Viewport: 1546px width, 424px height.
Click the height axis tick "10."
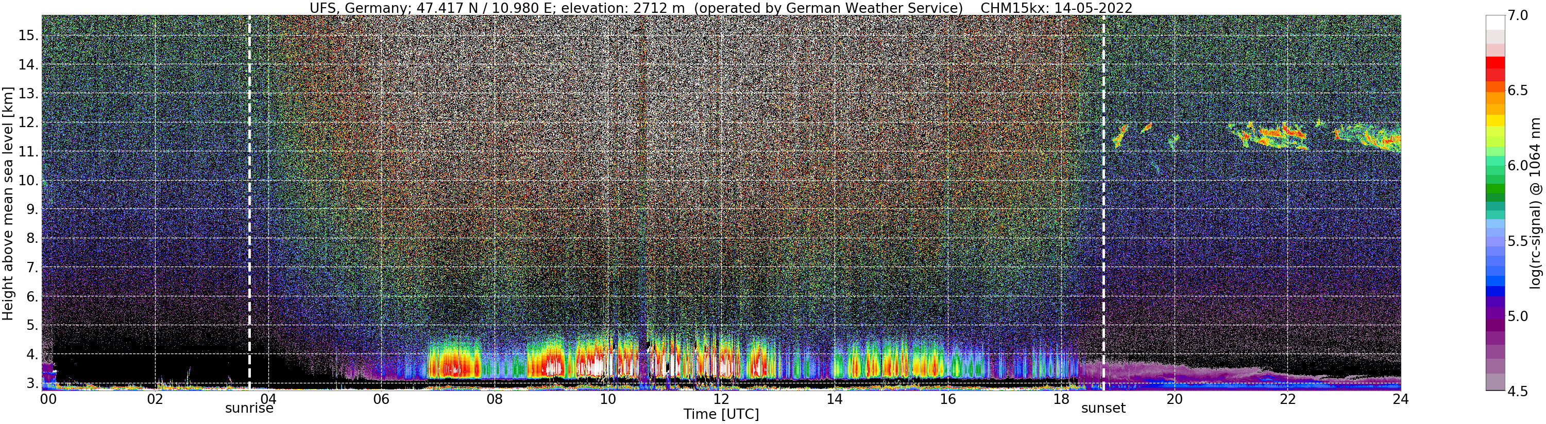tap(29, 181)
